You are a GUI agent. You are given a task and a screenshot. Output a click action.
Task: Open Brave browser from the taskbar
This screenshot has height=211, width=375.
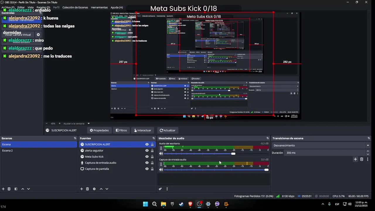click(x=190, y=204)
